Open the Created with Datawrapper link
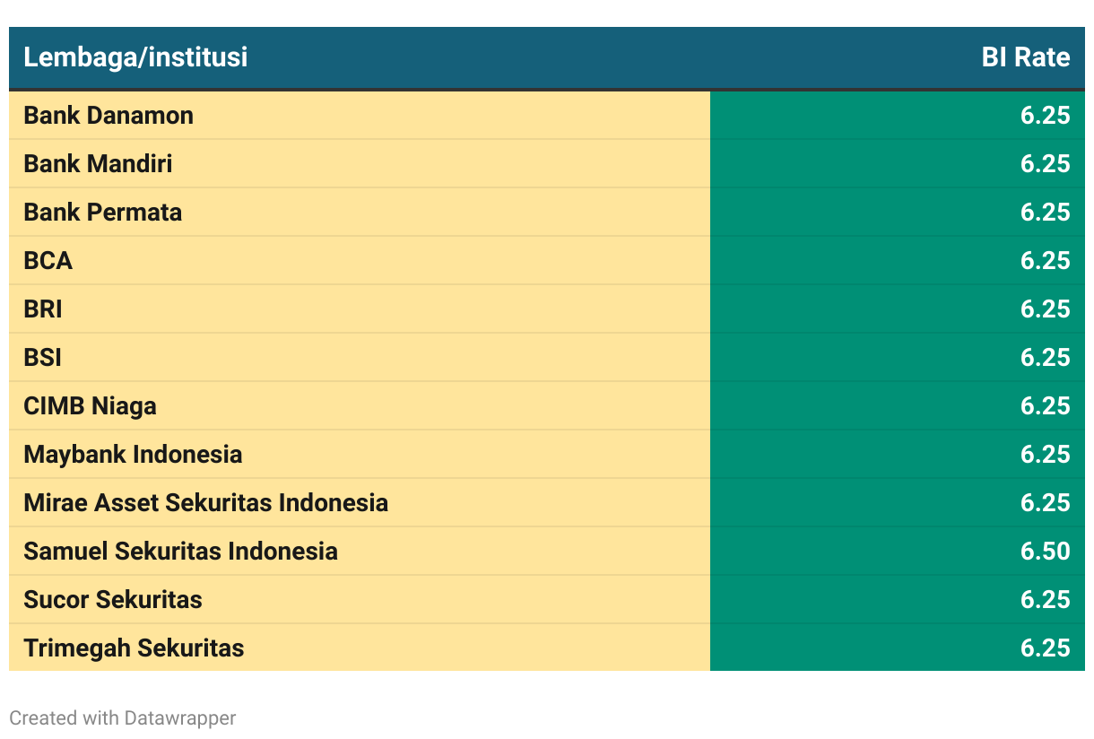This screenshot has height=739, width=1094. (x=123, y=718)
